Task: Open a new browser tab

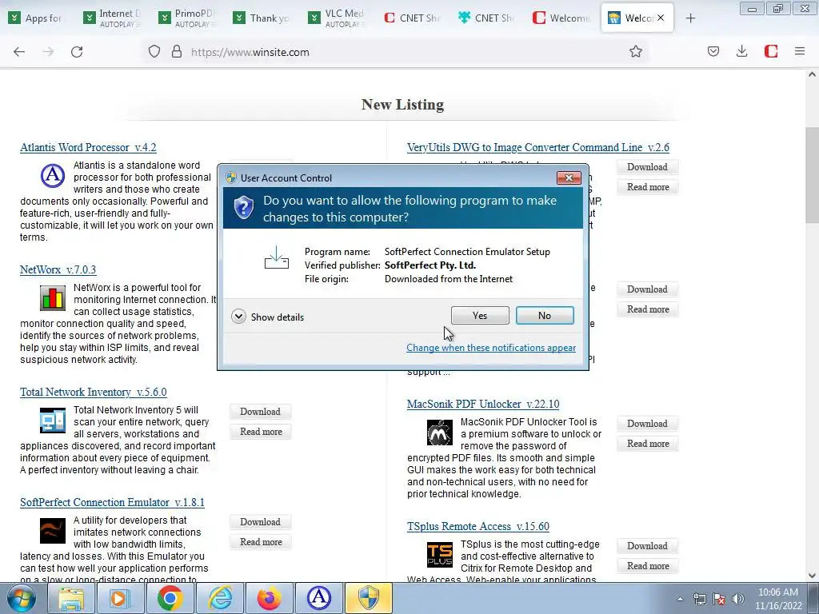Action: click(690, 18)
